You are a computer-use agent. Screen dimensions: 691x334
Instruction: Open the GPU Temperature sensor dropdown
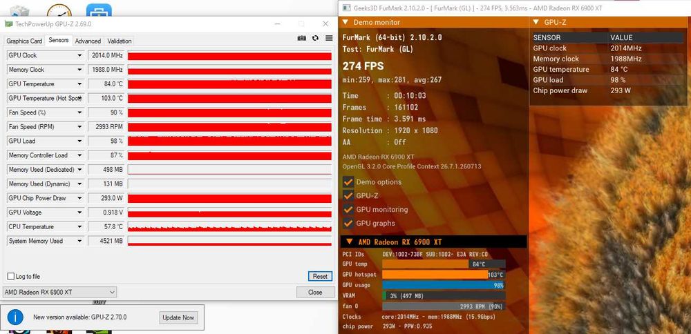pyautogui.click(x=79, y=84)
